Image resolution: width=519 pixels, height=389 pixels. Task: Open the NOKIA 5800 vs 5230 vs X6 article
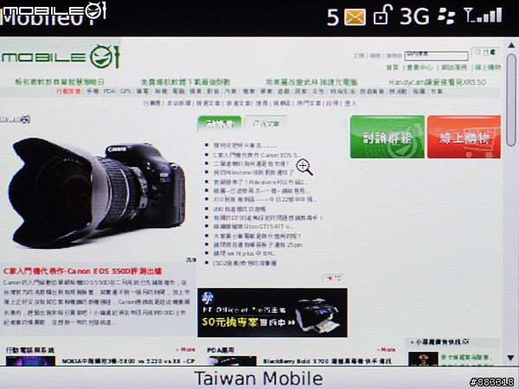pos(128,360)
